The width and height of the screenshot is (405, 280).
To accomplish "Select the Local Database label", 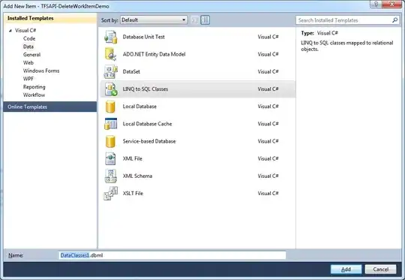I will pos(139,107).
